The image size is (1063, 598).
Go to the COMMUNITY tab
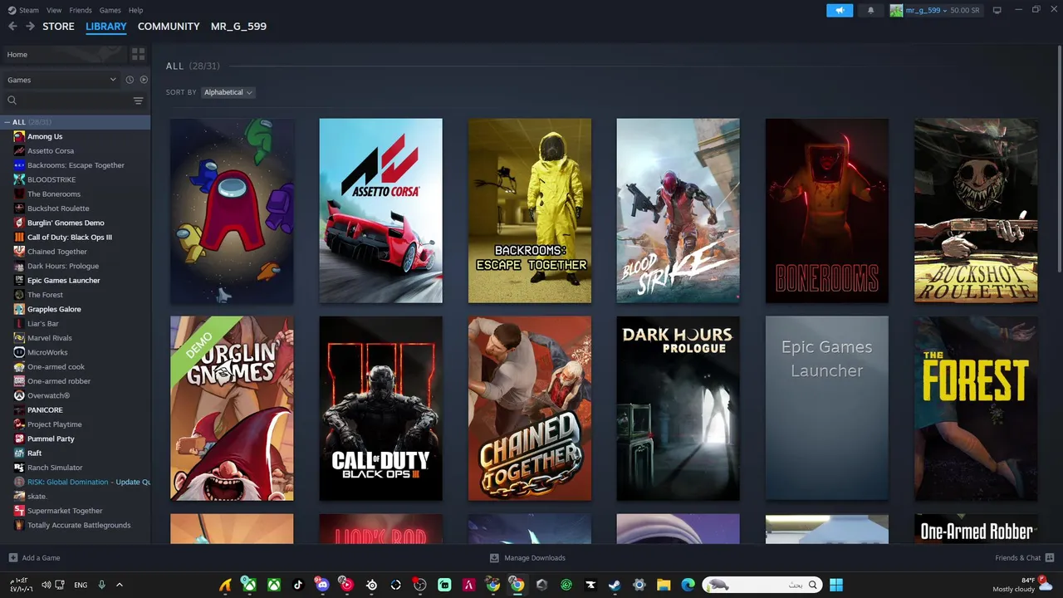169,27
